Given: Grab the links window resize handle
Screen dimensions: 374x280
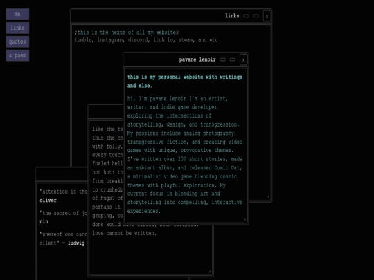Looking at the screenshot, I should click(x=268, y=196).
